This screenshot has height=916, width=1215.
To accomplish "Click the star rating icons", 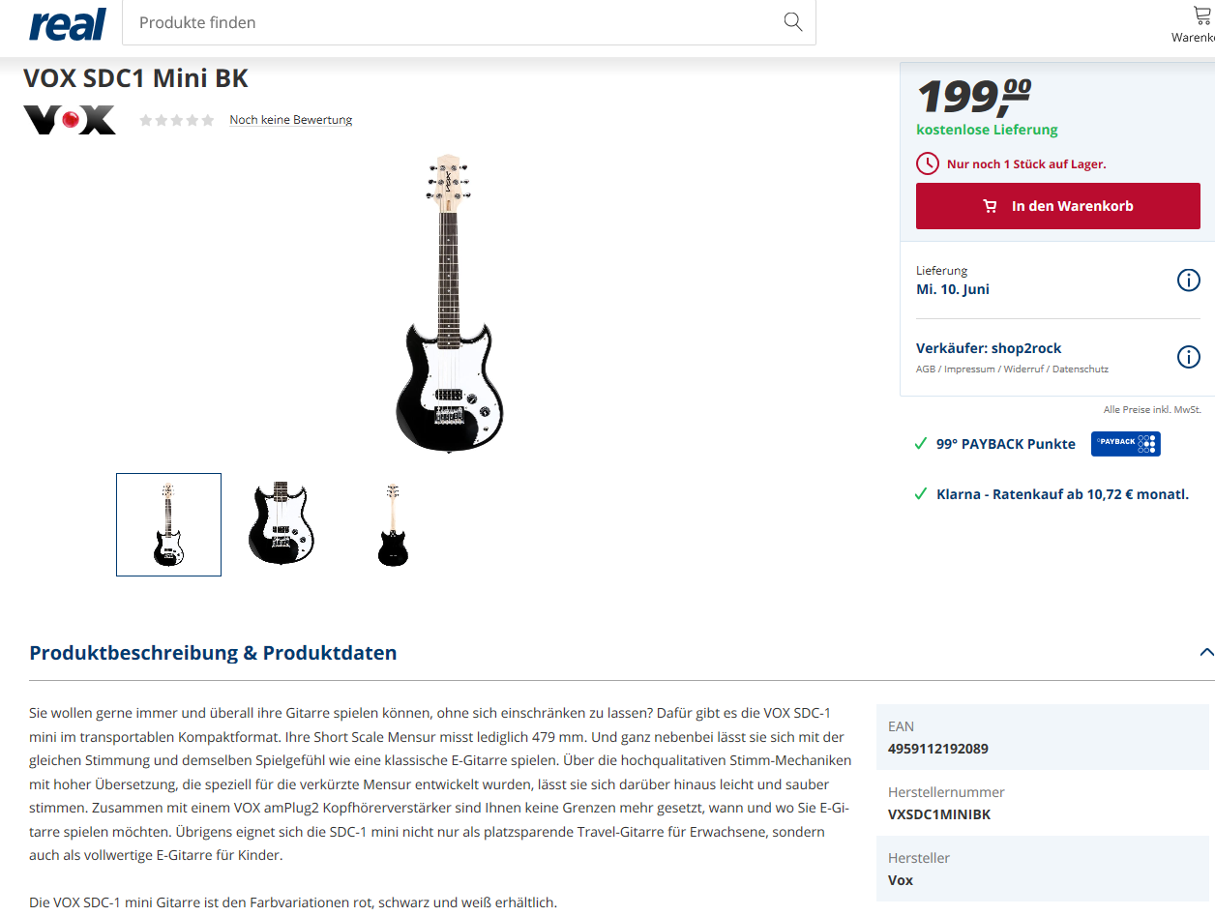I will click(x=177, y=120).
